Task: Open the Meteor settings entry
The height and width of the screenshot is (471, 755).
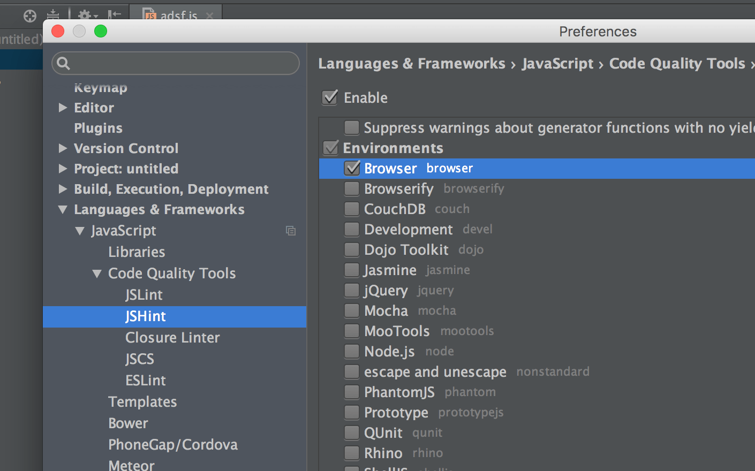Action: coord(131,465)
